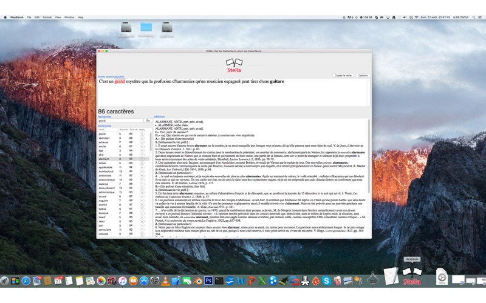
Task: Open the PROV file in the dock
Action: click(442, 276)
